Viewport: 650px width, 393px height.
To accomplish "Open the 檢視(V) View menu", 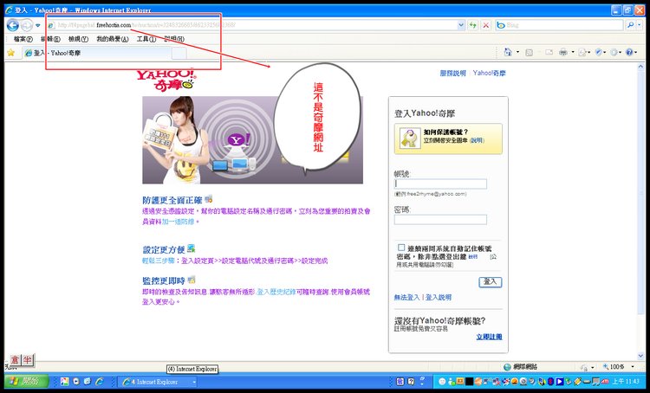I will 78,39.
